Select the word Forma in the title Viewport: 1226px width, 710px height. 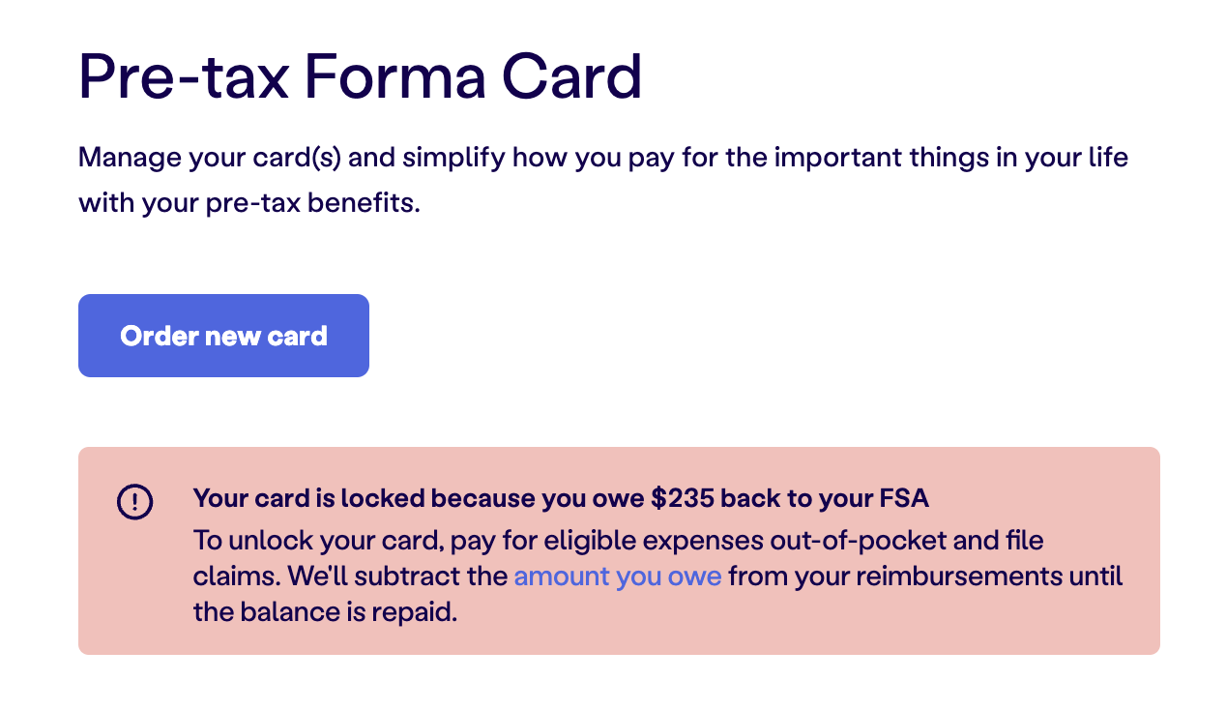click(x=395, y=76)
